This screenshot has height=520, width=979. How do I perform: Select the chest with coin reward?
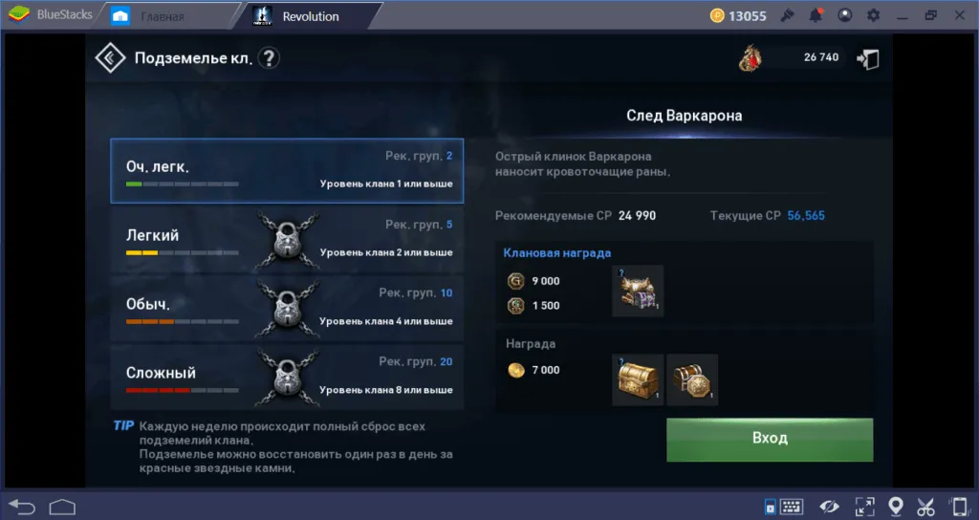coord(692,379)
